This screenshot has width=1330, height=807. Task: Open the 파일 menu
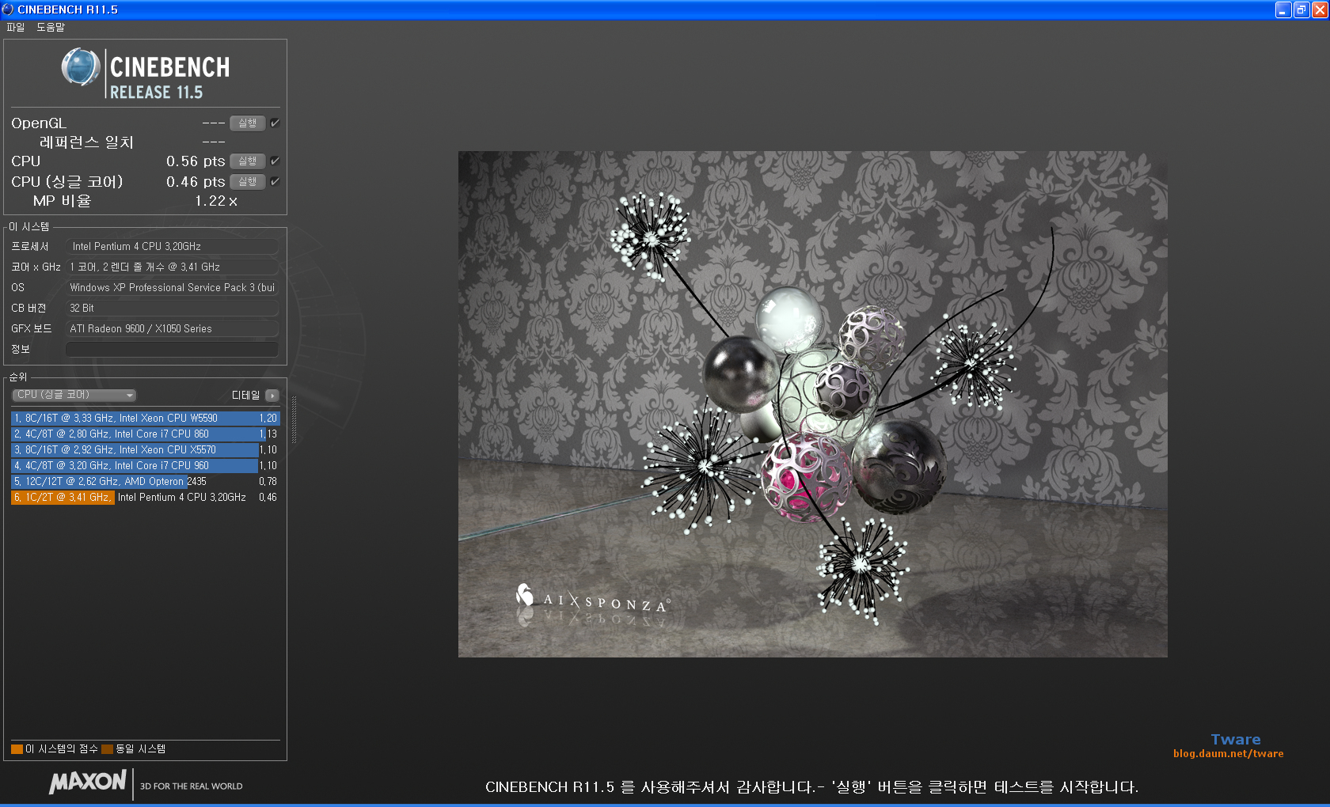pos(15,27)
